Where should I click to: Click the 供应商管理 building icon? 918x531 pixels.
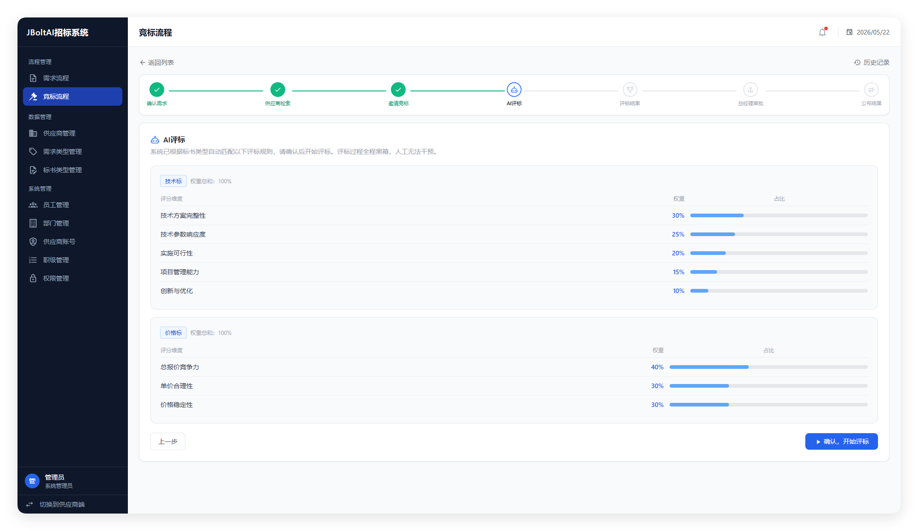[33, 133]
